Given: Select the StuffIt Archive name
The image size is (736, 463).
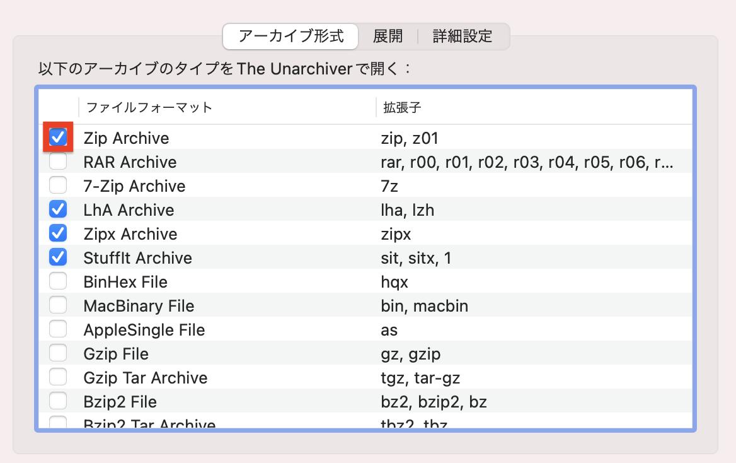Looking at the screenshot, I should tap(137, 258).
